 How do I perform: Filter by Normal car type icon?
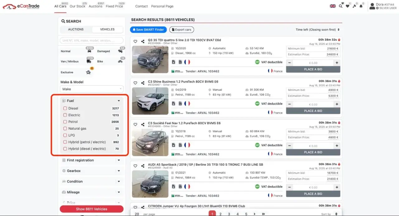point(89,51)
